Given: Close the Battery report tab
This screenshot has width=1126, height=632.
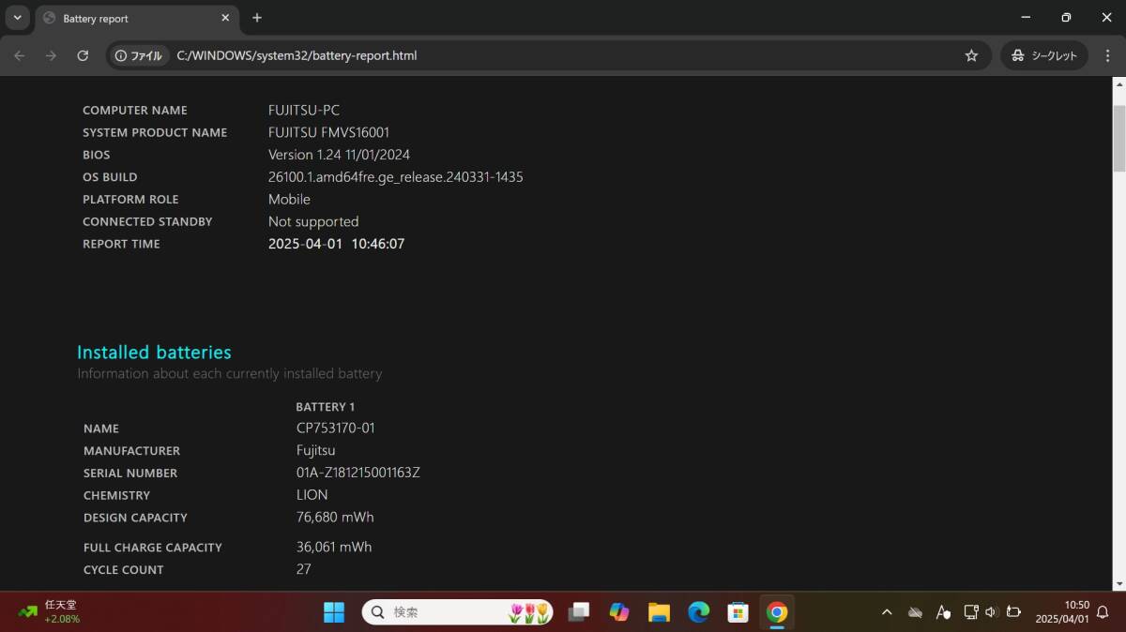Looking at the screenshot, I should [x=225, y=18].
